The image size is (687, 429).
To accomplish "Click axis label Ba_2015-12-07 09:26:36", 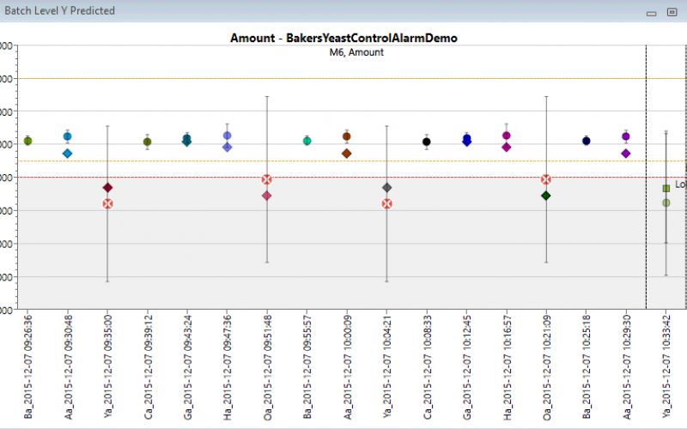I will coord(27,367).
